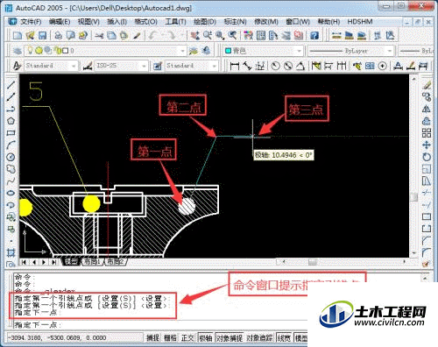This screenshot has width=438, height=347.
Task: Open the 编辑(E) menu
Action: [60, 22]
